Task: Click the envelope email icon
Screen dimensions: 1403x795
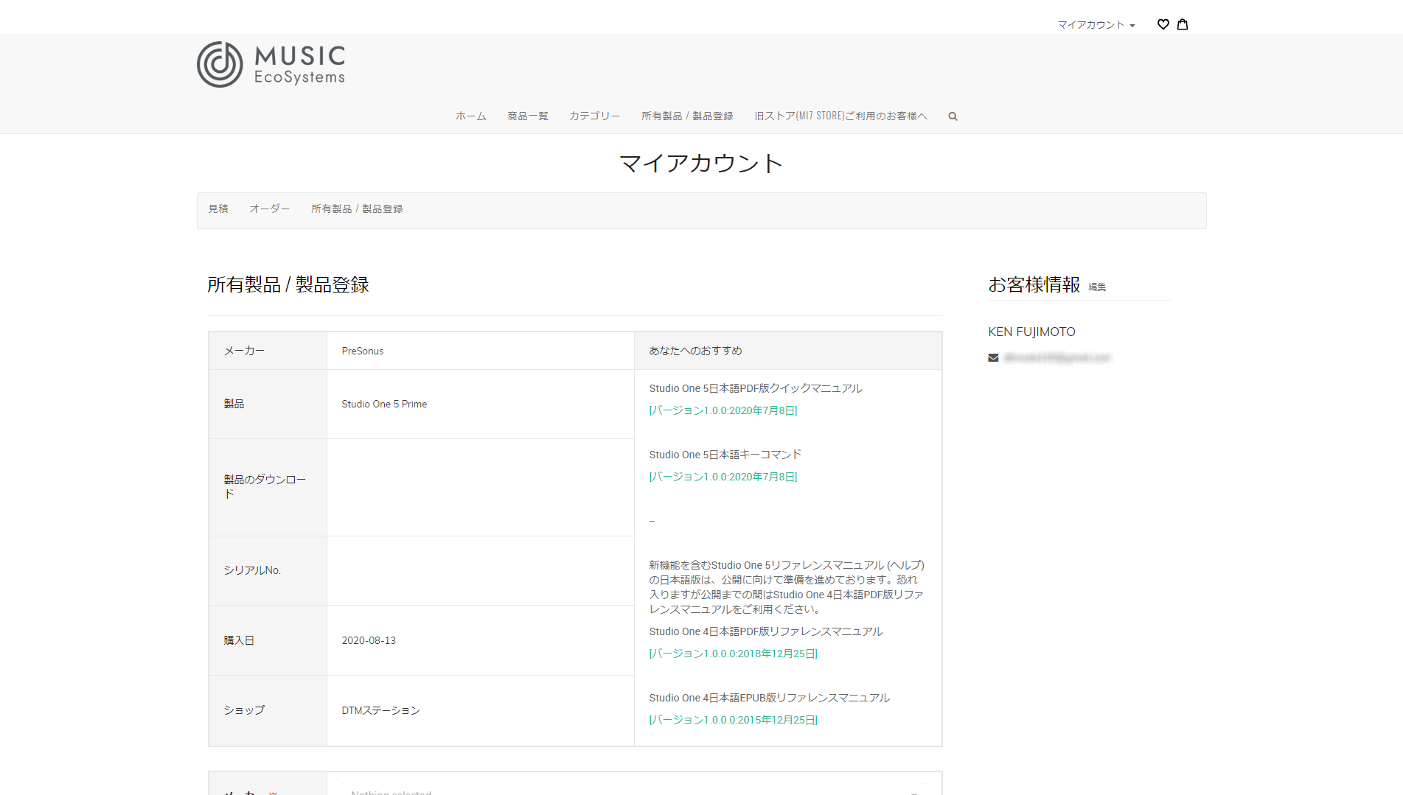Action: click(x=993, y=358)
